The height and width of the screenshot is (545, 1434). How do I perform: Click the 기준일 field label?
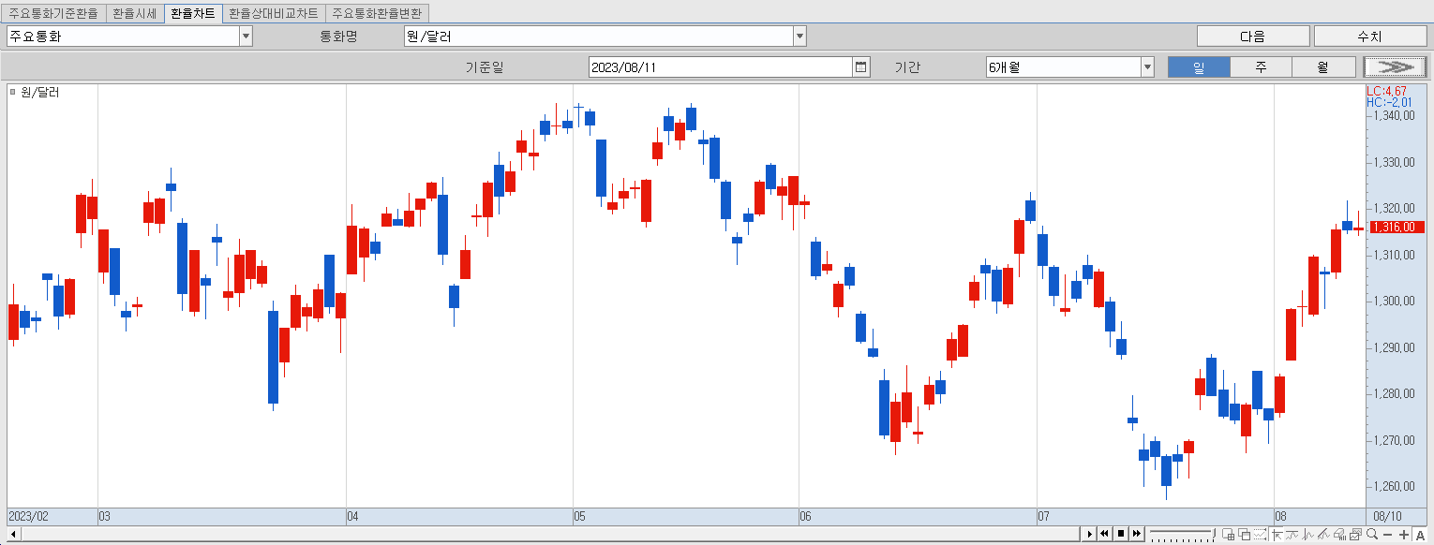click(485, 67)
